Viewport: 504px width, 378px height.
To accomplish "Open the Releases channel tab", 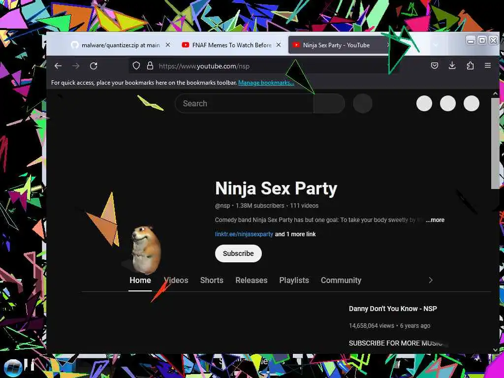I will [x=252, y=280].
